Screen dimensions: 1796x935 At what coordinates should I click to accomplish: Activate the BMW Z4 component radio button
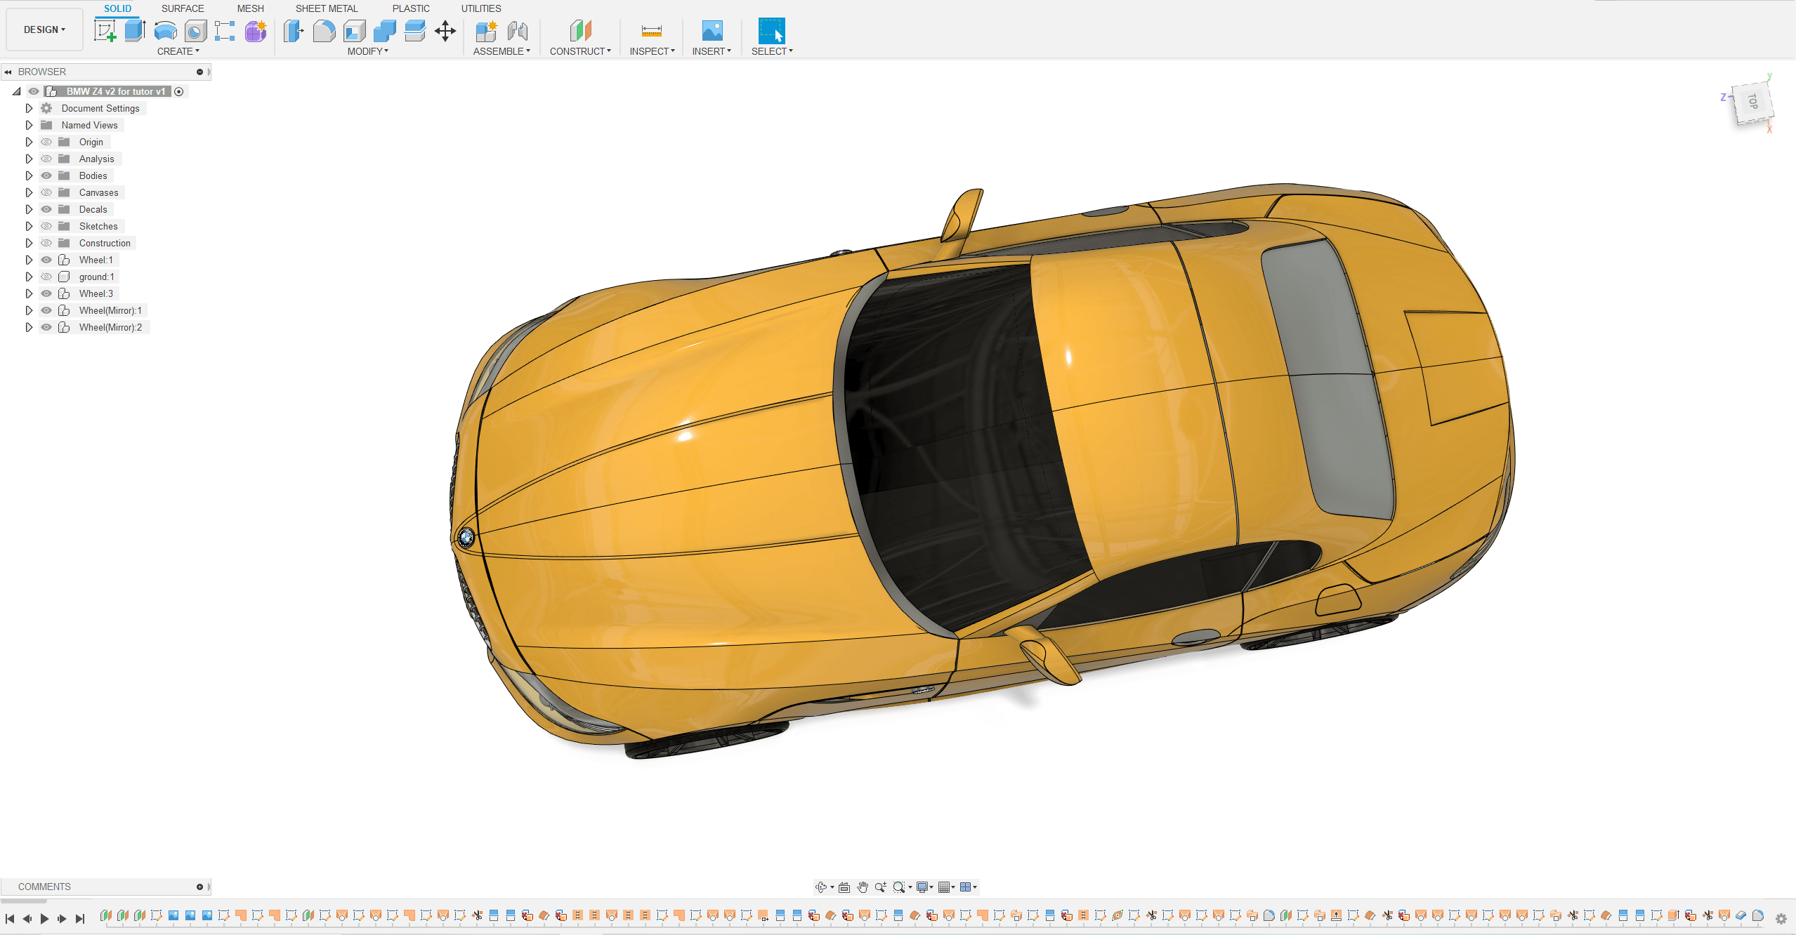click(x=179, y=91)
